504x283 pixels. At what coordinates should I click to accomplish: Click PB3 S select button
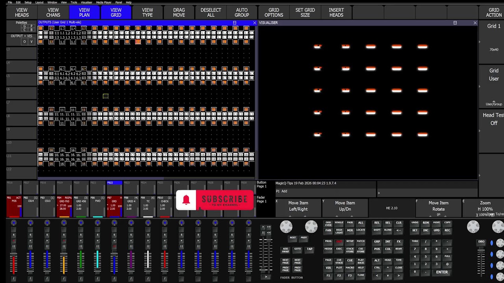47,235
